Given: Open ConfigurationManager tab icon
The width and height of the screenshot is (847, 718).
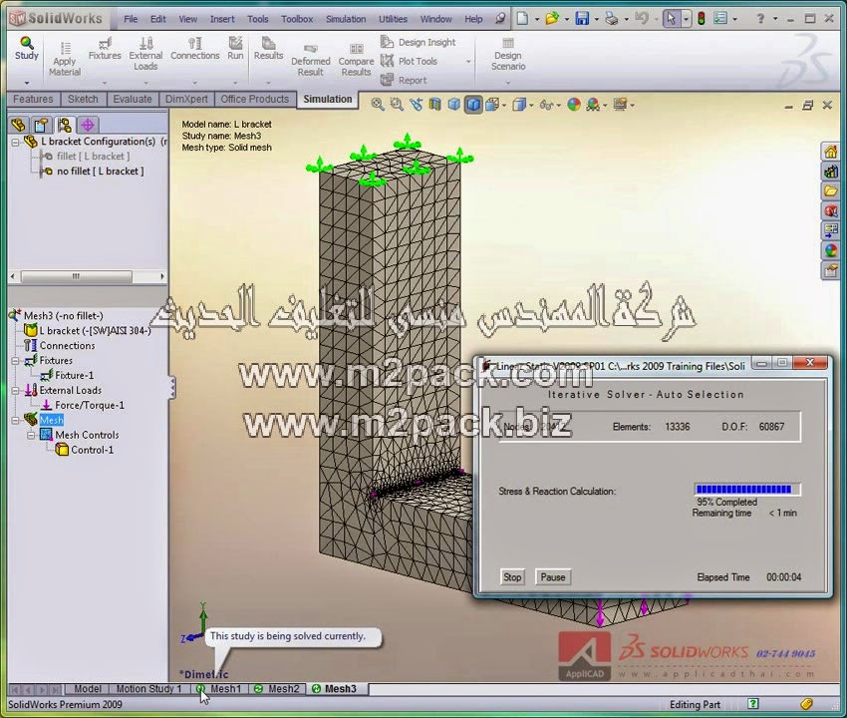Looking at the screenshot, I should pos(65,126).
